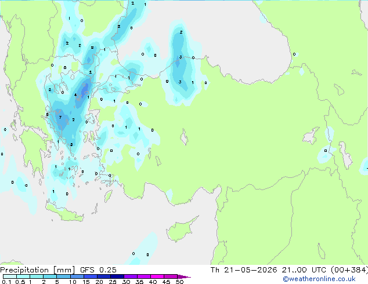
Task: Click the 'GFS 0.25' model label
Action: tap(98, 270)
